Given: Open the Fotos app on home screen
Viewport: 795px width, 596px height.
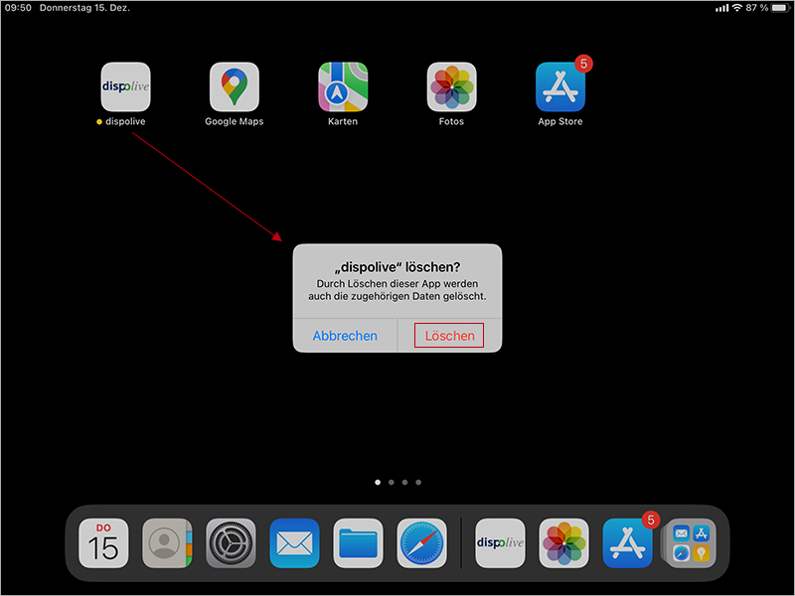Looking at the screenshot, I should (451, 86).
